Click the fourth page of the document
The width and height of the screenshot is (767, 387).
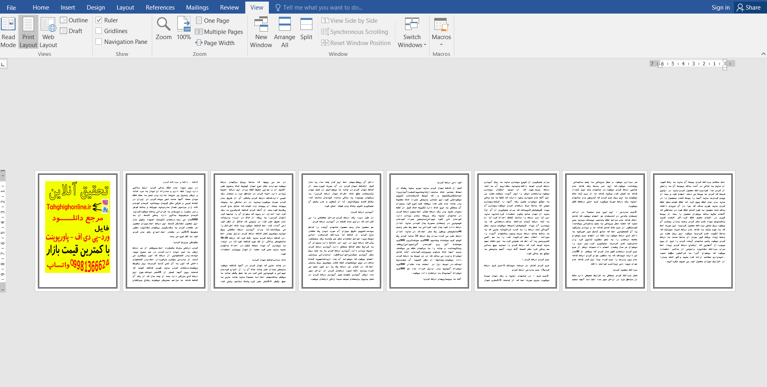coord(341,231)
